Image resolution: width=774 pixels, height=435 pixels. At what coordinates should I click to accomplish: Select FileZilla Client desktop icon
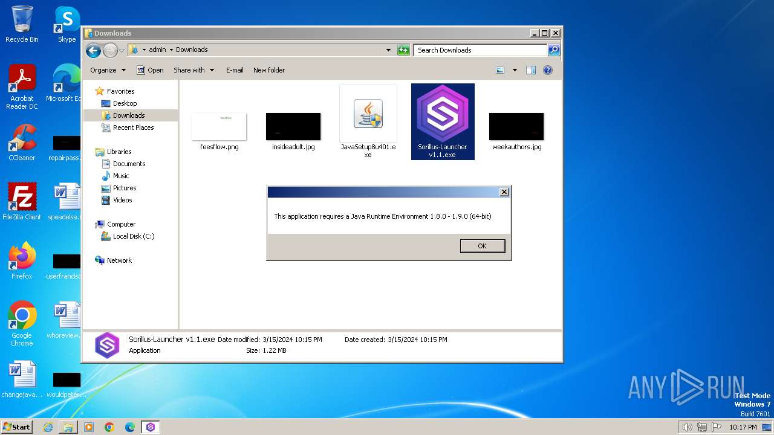pyautogui.click(x=22, y=202)
